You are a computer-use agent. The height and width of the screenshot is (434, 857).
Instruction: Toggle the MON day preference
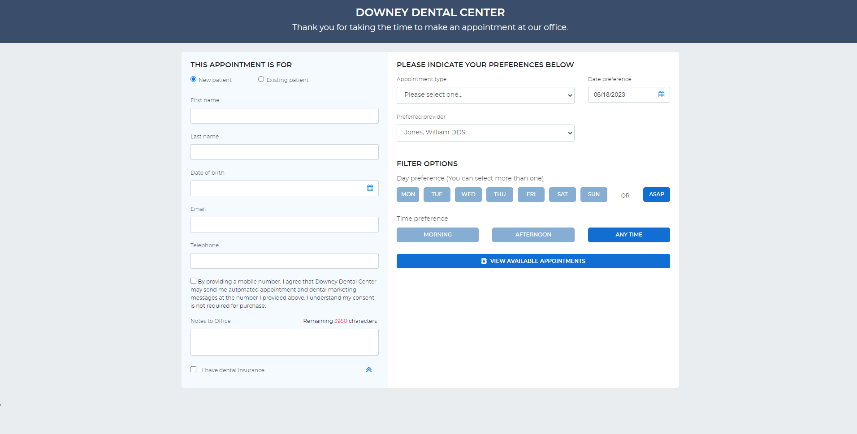[408, 194]
